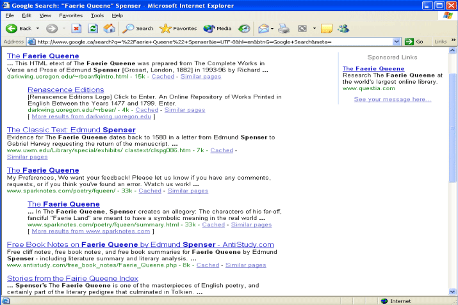
Task: Click the Windows flag logo throbber
Action: pos(448,15)
